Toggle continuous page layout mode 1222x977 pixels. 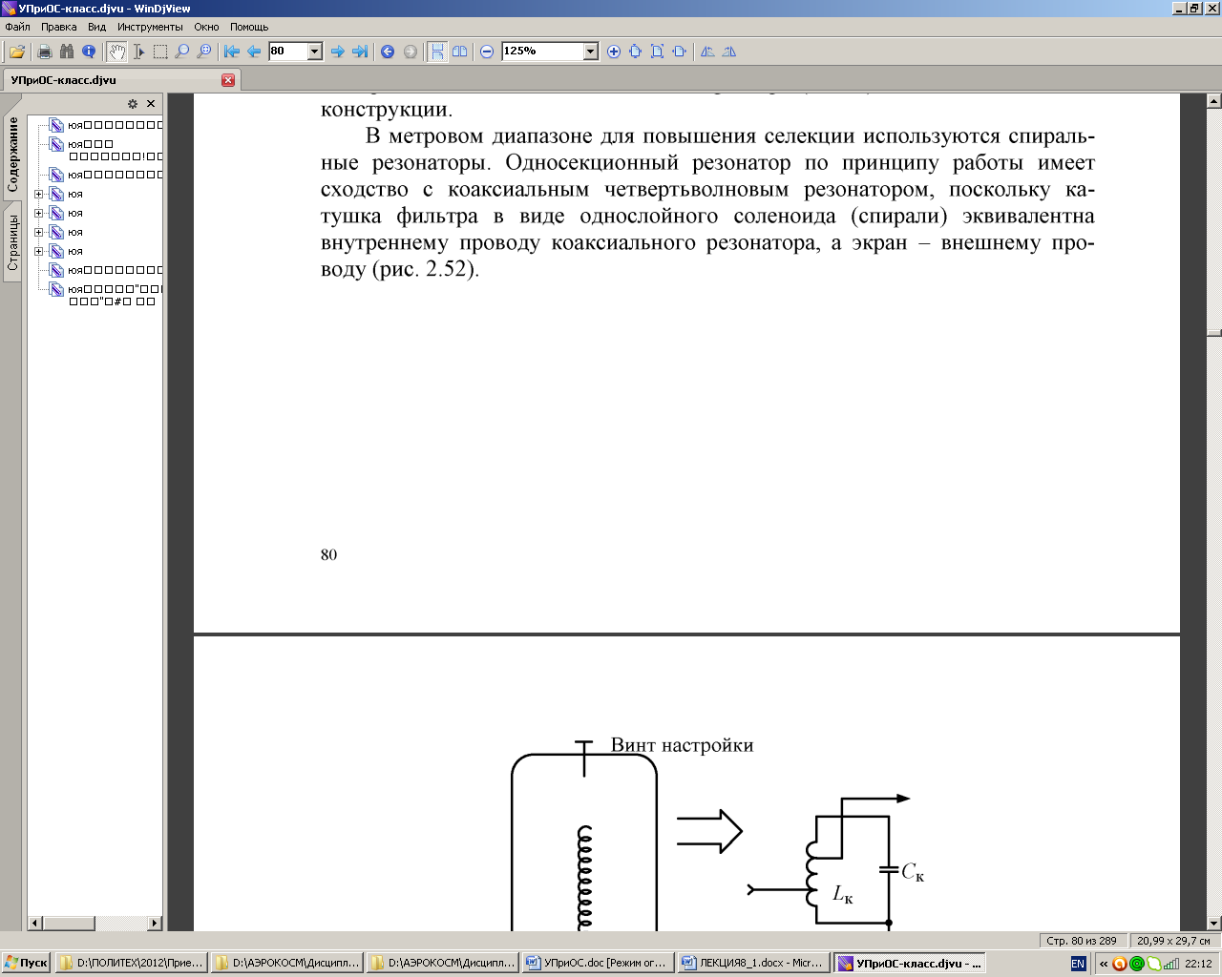(x=437, y=52)
